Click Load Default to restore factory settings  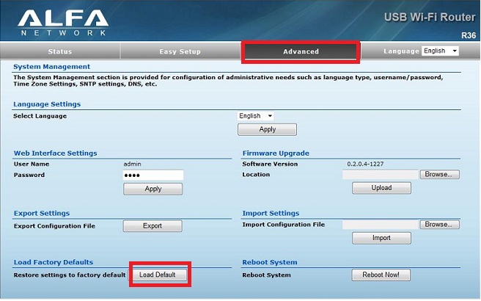159,275
